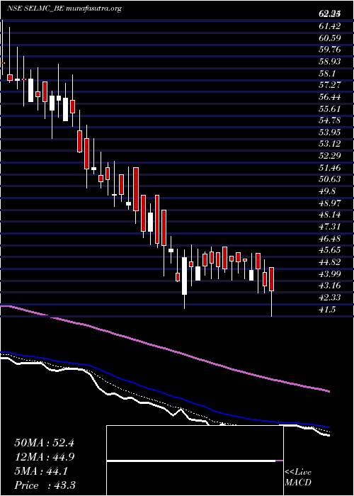Screen dimensions: 354x496
Task: Click the NSE SELMC_BE munafasutra.org chart title
Action: tap(64, 9)
